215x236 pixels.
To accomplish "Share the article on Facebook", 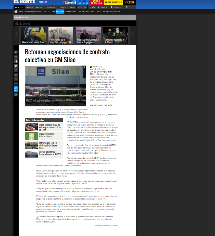I will (x=16, y=61).
